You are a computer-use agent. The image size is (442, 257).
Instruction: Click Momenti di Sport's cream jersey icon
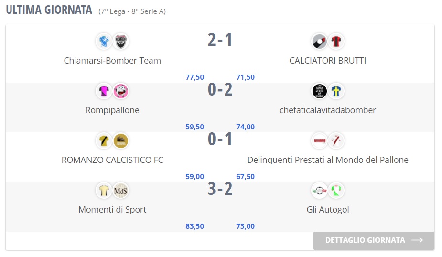[x=104, y=191]
